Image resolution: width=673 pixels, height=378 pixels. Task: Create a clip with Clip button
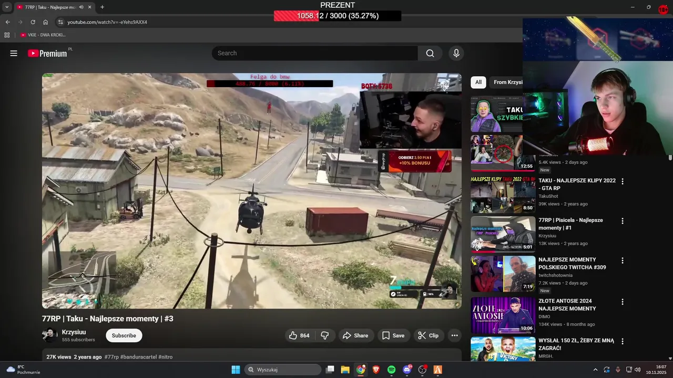[428, 335]
